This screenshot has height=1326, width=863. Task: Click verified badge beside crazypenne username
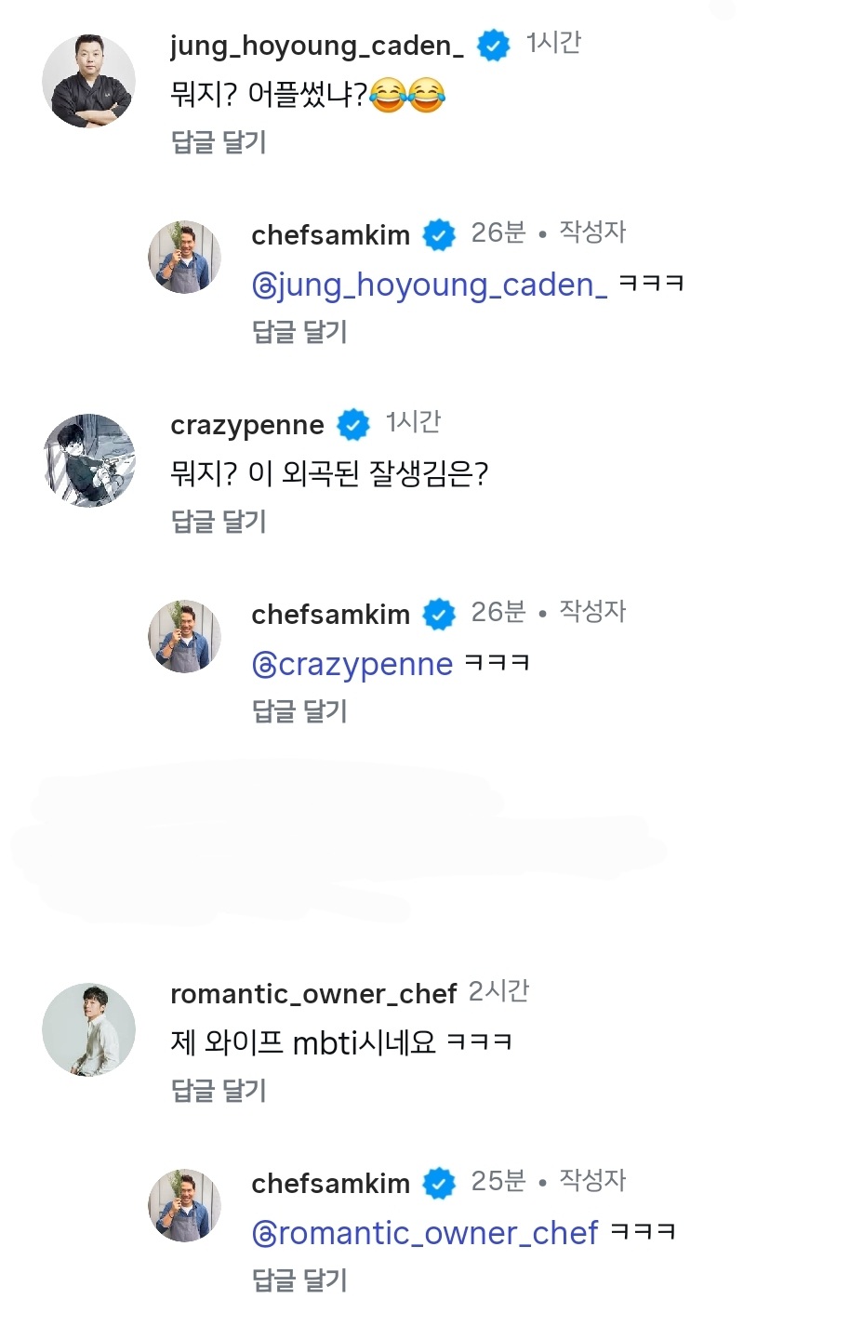pyautogui.click(x=352, y=425)
